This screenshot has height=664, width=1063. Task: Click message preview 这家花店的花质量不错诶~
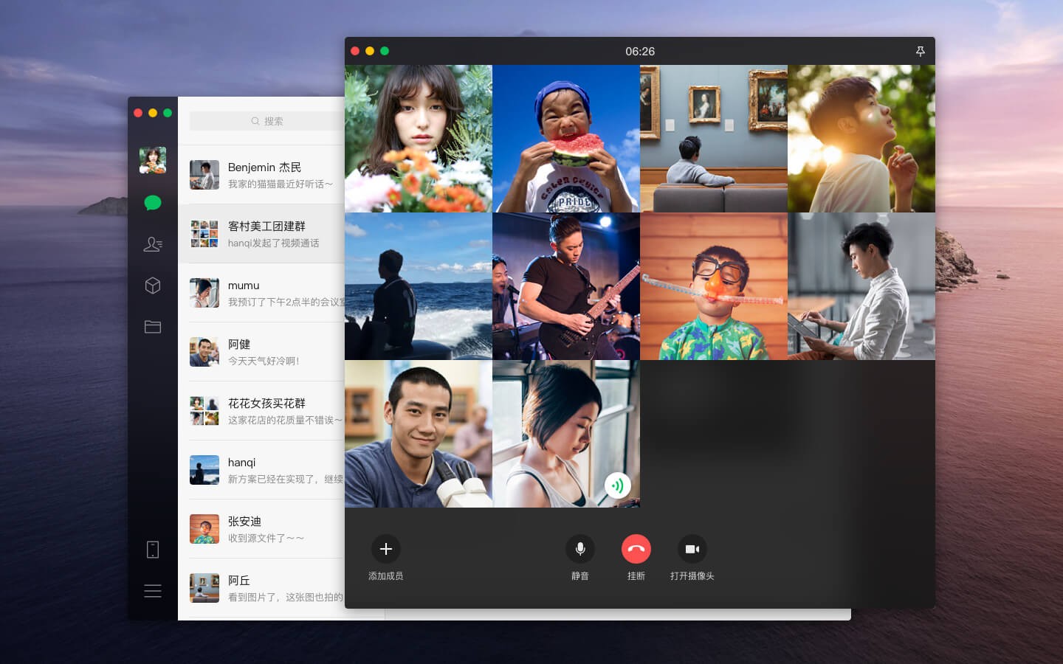pos(285,420)
